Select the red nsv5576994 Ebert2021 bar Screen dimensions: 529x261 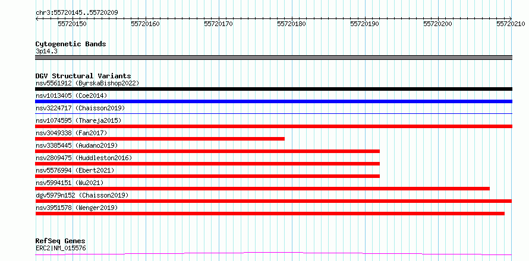207,176
